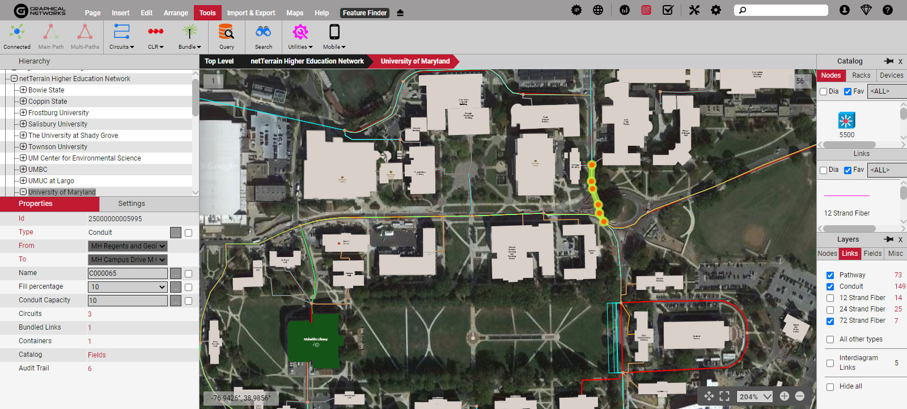Image resolution: width=907 pixels, height=409 pixels.
Task: Click the fit-to-screen icon on map
Action: pos(724,397)
